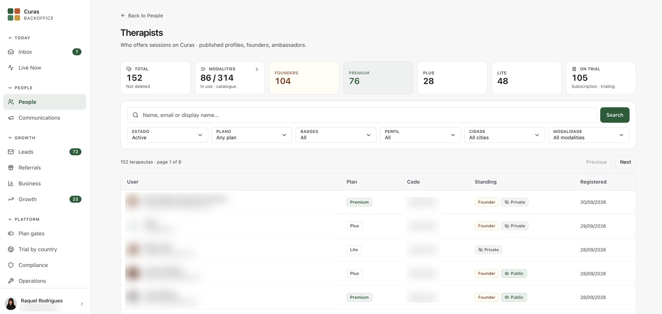Click the stethoscope icon on Total card

[x=129, y=69]
